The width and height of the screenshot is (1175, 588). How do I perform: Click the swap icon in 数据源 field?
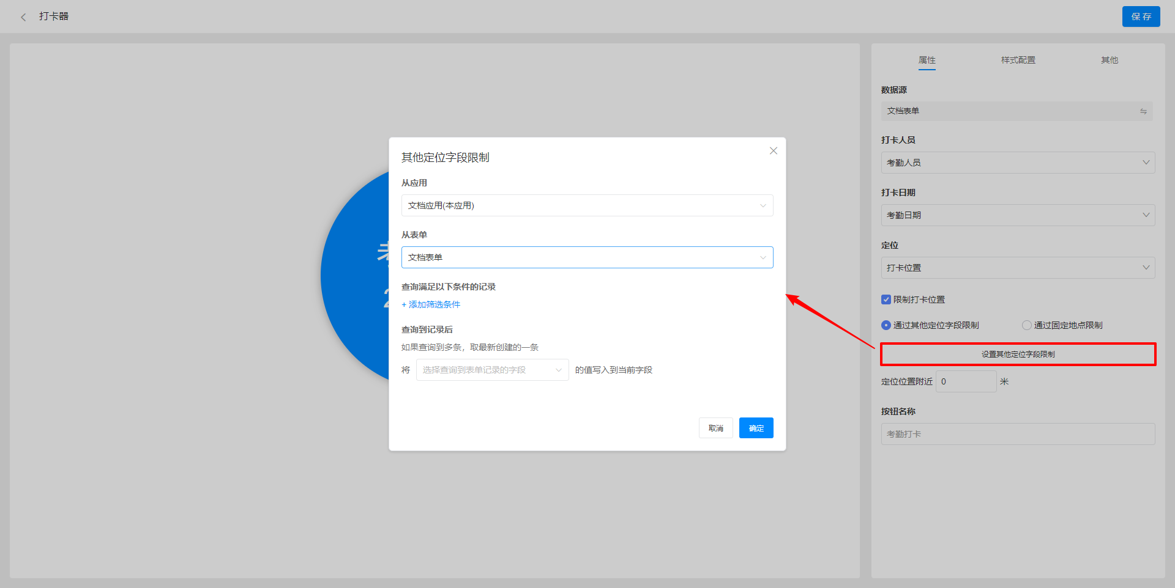pos(1143,111)
